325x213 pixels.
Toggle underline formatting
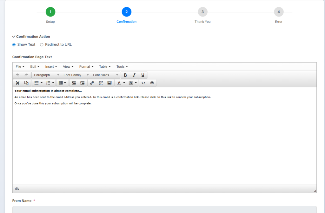(143, 75)
